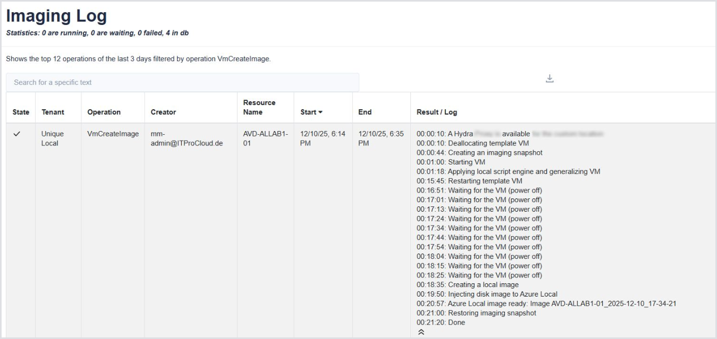Screen dimensions: 717x339
Task: Click the Operation column header
Action: (104, 112)
